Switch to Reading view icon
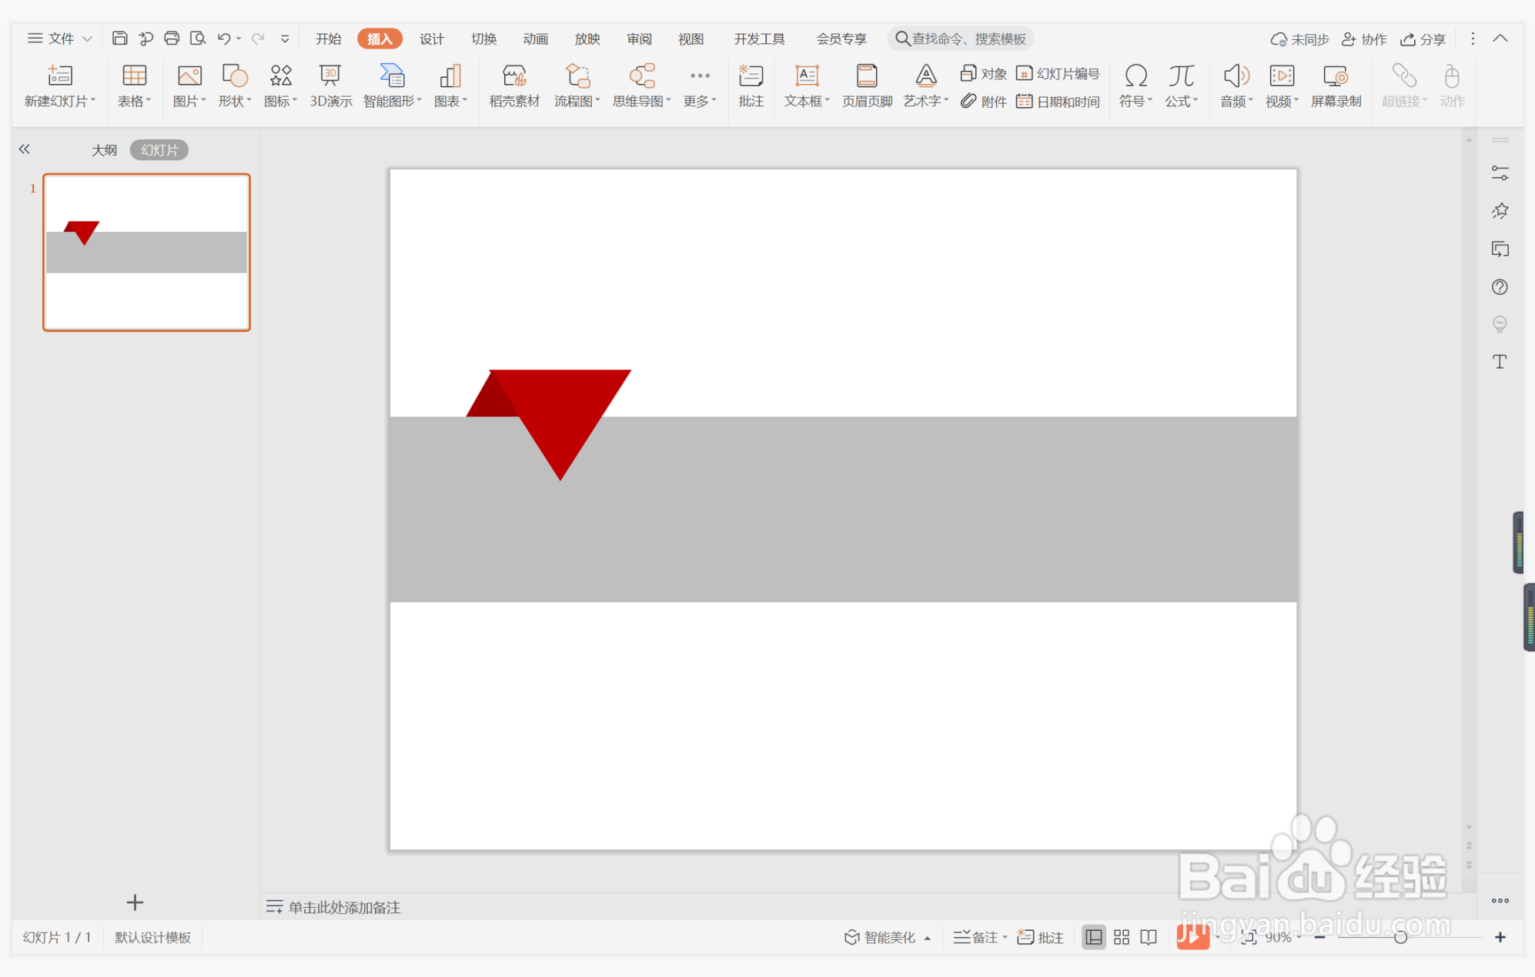 [1149, 937]
